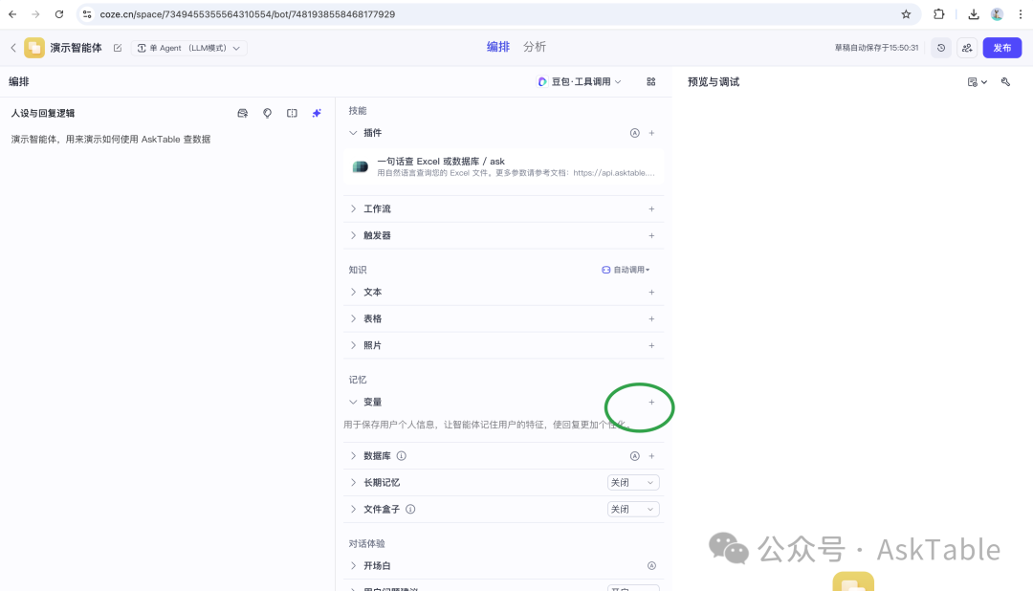Expand prompt editor with the brackets icon
This screenshot has width=1033, height=591.
(291, 113)
